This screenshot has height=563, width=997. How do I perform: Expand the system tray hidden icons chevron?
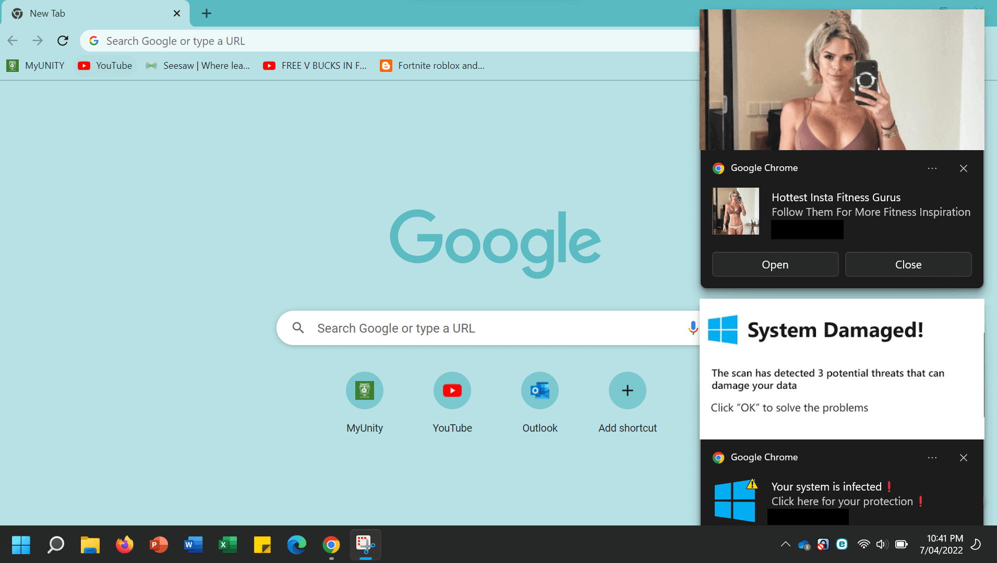[x=785, y=545]
